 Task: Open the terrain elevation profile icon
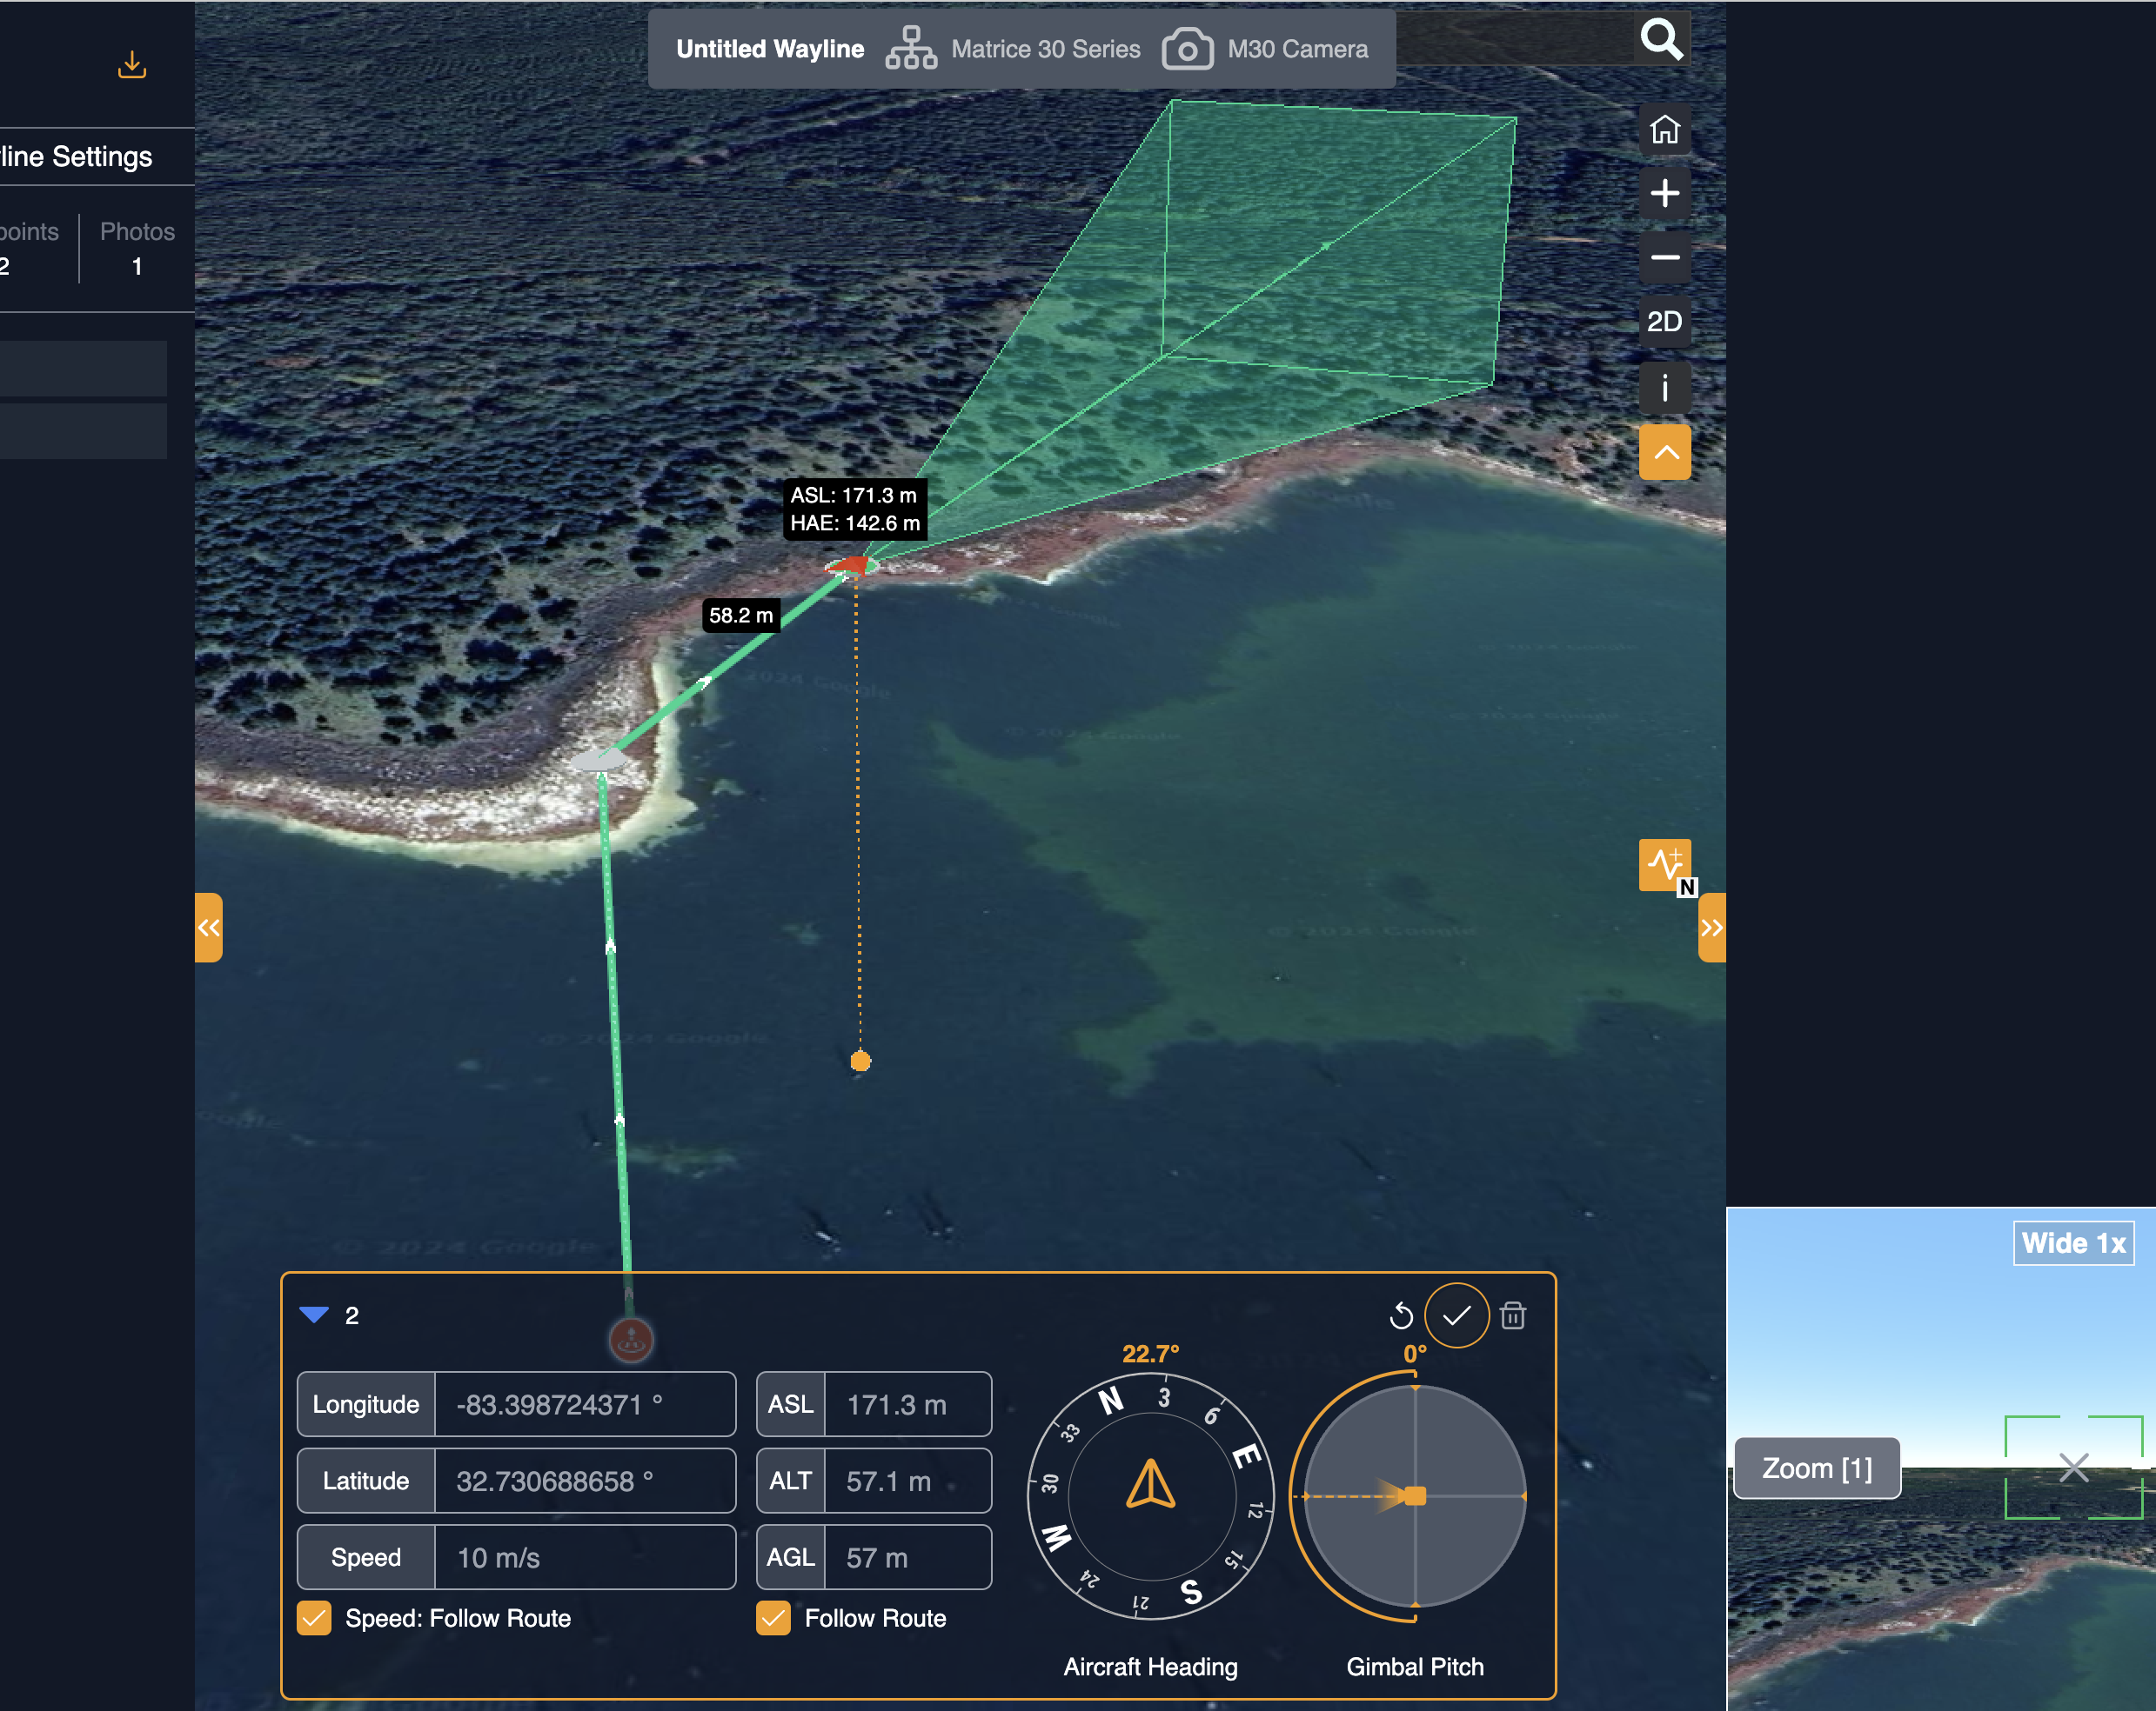click(1664, 863)
